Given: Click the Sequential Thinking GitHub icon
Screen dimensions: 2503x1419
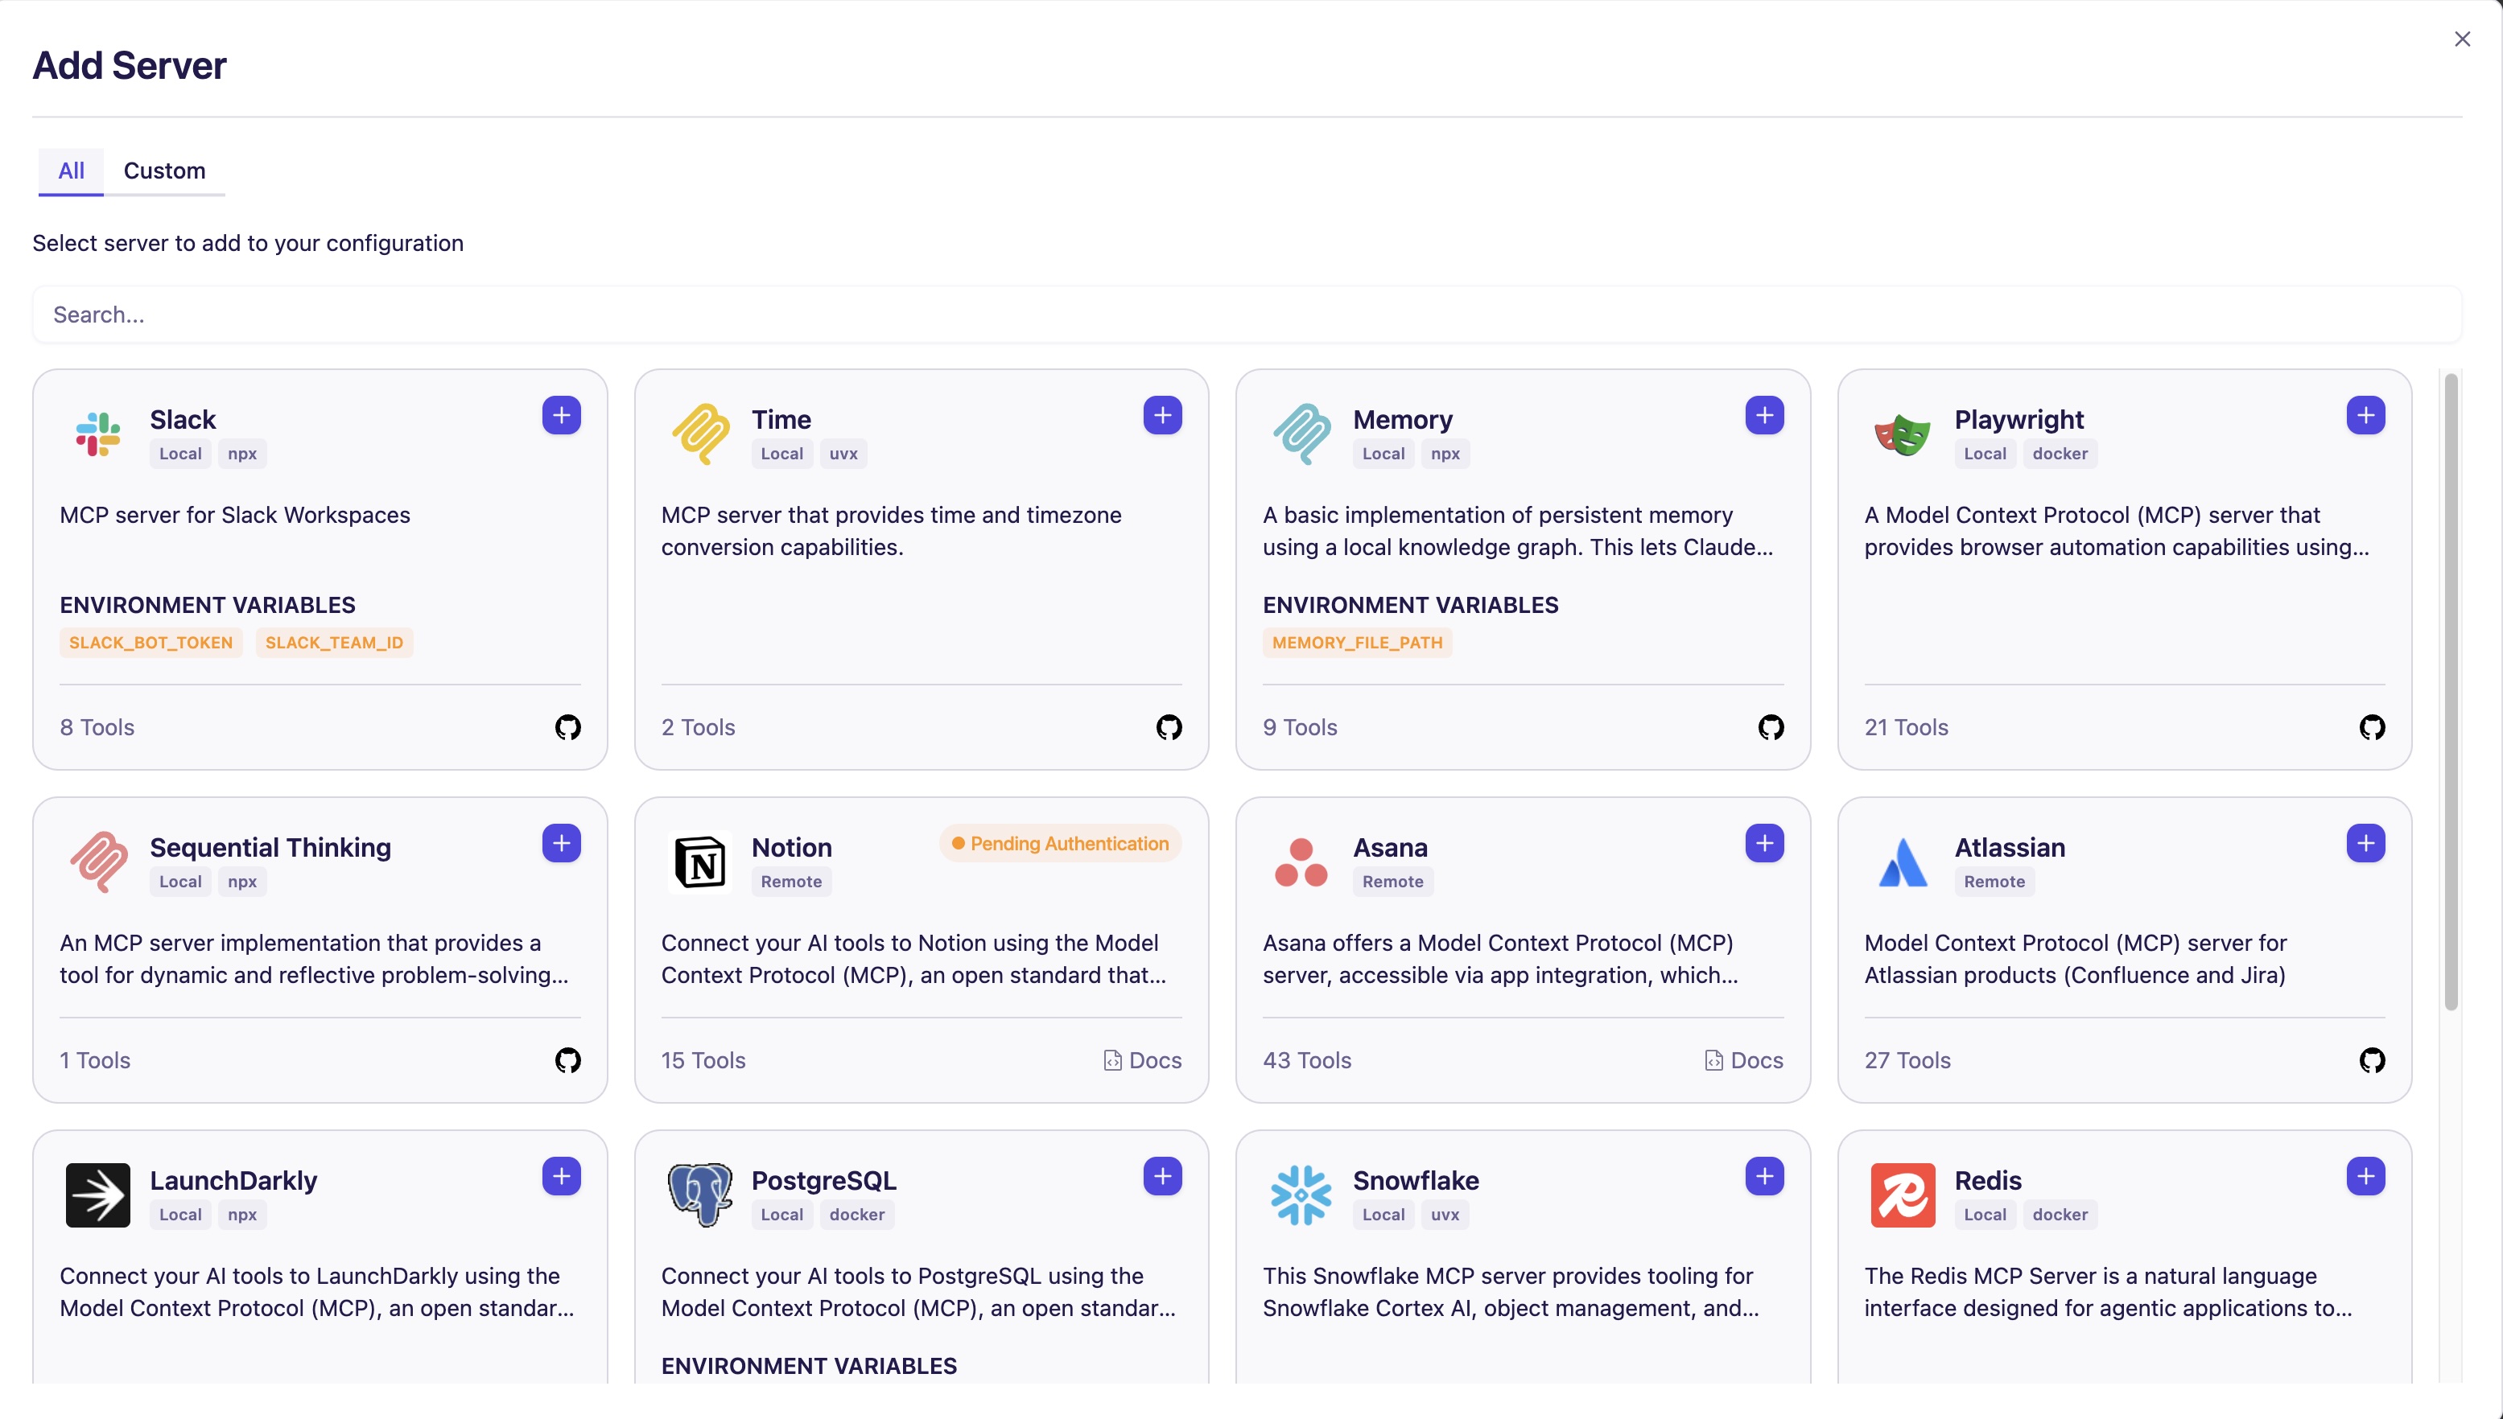Looking at the screenshot, I should pos(567,1059).
